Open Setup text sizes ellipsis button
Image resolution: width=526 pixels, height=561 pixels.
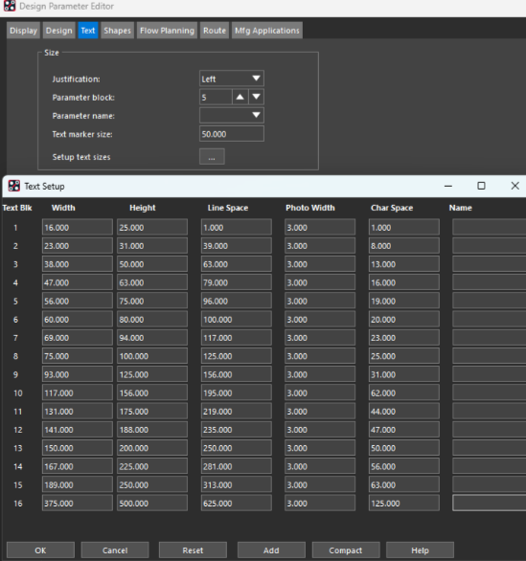click(x=212, y=157)
